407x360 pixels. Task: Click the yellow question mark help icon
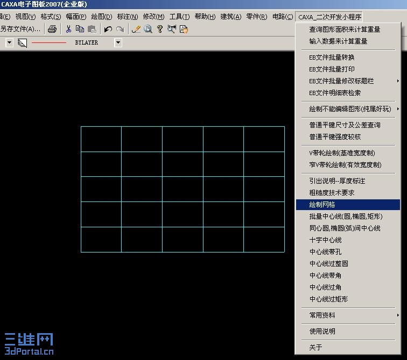[160, 29]
